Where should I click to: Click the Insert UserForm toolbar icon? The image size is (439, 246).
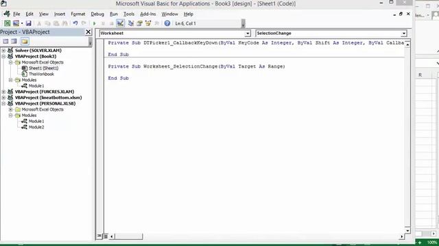[16, 23]
